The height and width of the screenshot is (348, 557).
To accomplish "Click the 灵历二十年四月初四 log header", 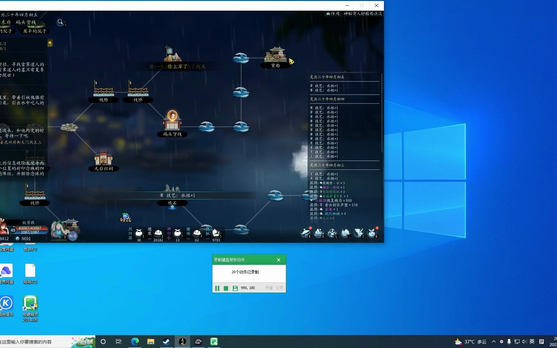I will (x=327, y=99).
